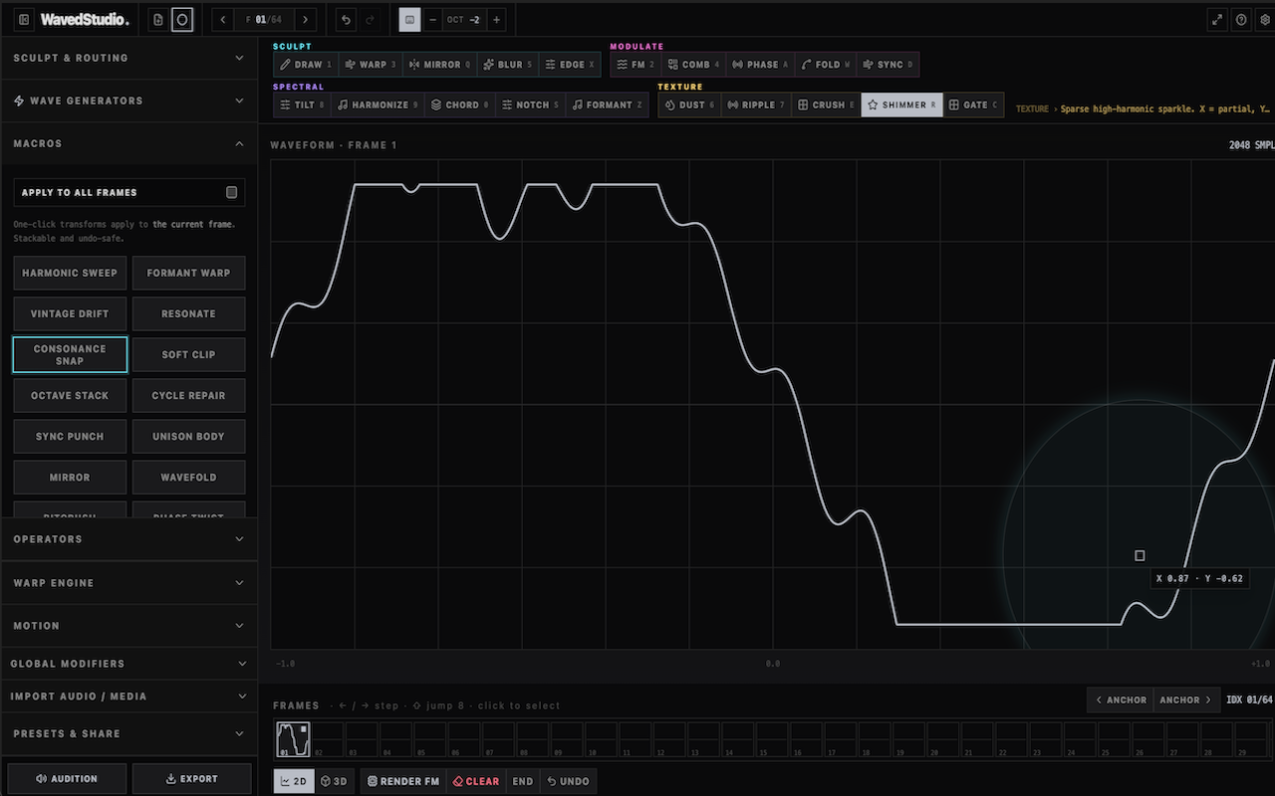Viewport: 1275px width, 796px height.
Task: Click the circle icon in the top bar
Action: (181, 19)
